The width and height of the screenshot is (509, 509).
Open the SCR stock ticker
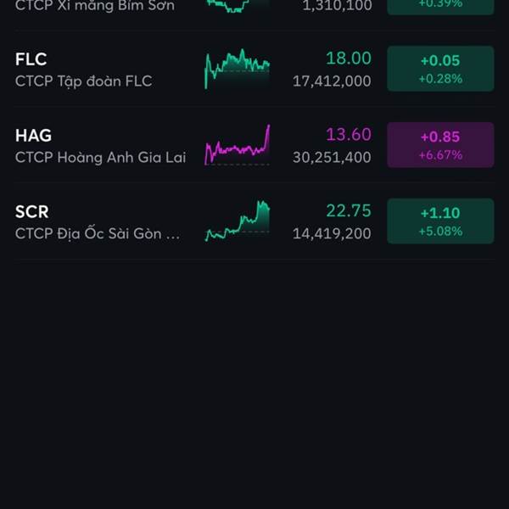[x=32, y=211]
